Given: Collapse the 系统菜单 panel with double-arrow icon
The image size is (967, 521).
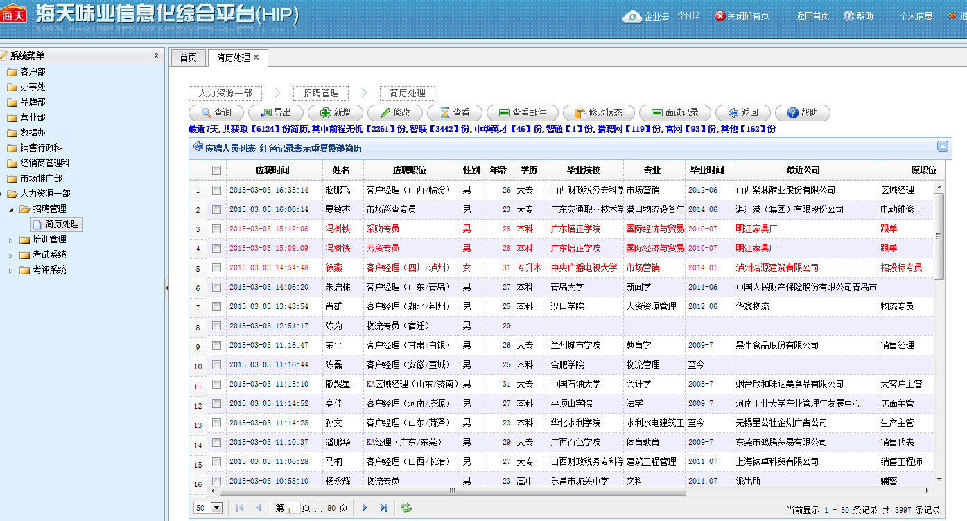Looking at the screenshot, I should (x=157, y=55).
